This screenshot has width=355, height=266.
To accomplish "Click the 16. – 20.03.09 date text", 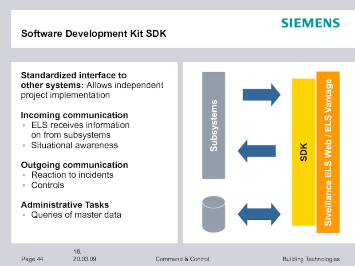I will pos(85,255).
